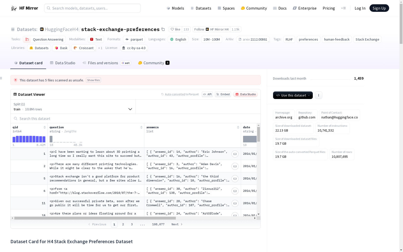Open Datasets in the top navigation
The width and height of the screenshot is (403, 252).
201,8
